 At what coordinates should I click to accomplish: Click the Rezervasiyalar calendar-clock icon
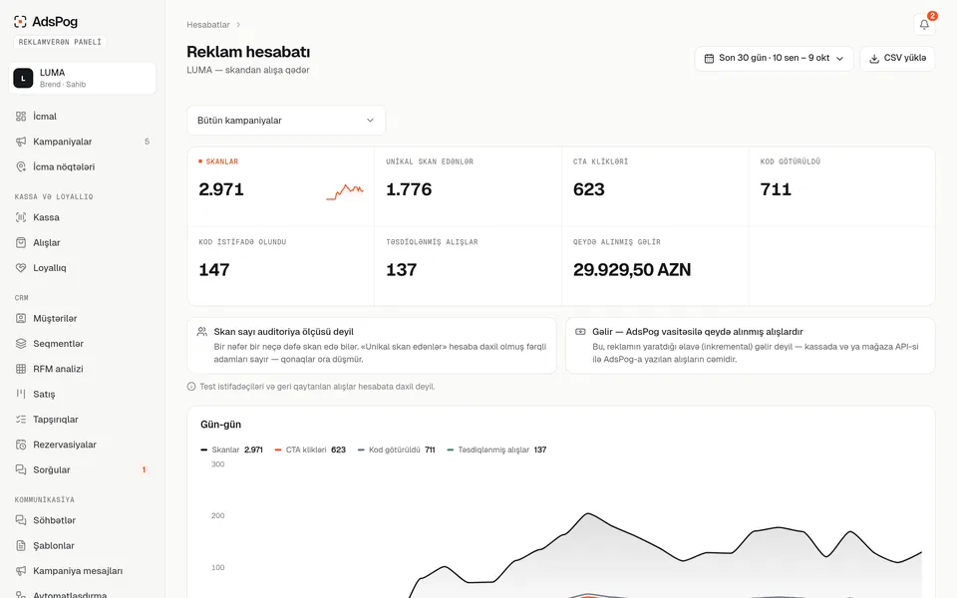[21, 445]
